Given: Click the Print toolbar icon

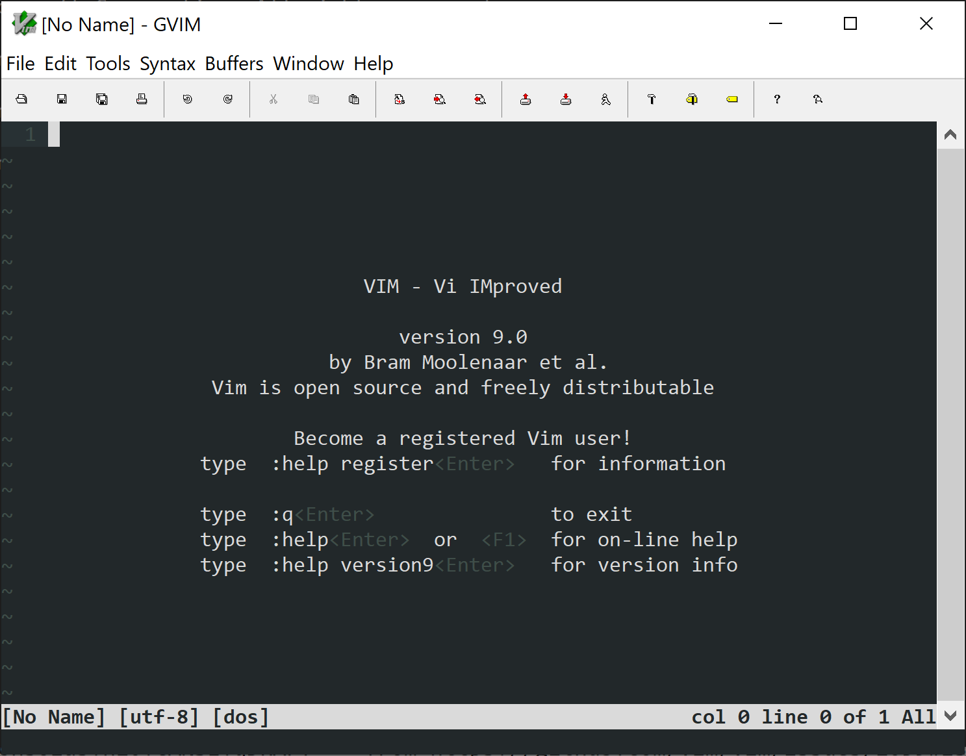Looking at the screenshot, I should pos(142,99).
